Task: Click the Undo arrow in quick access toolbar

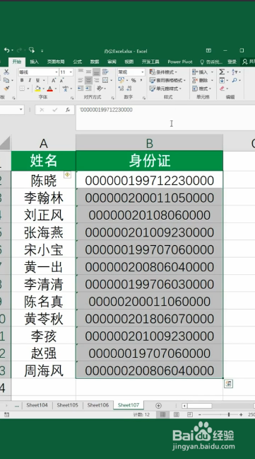Action: point(6,50)
